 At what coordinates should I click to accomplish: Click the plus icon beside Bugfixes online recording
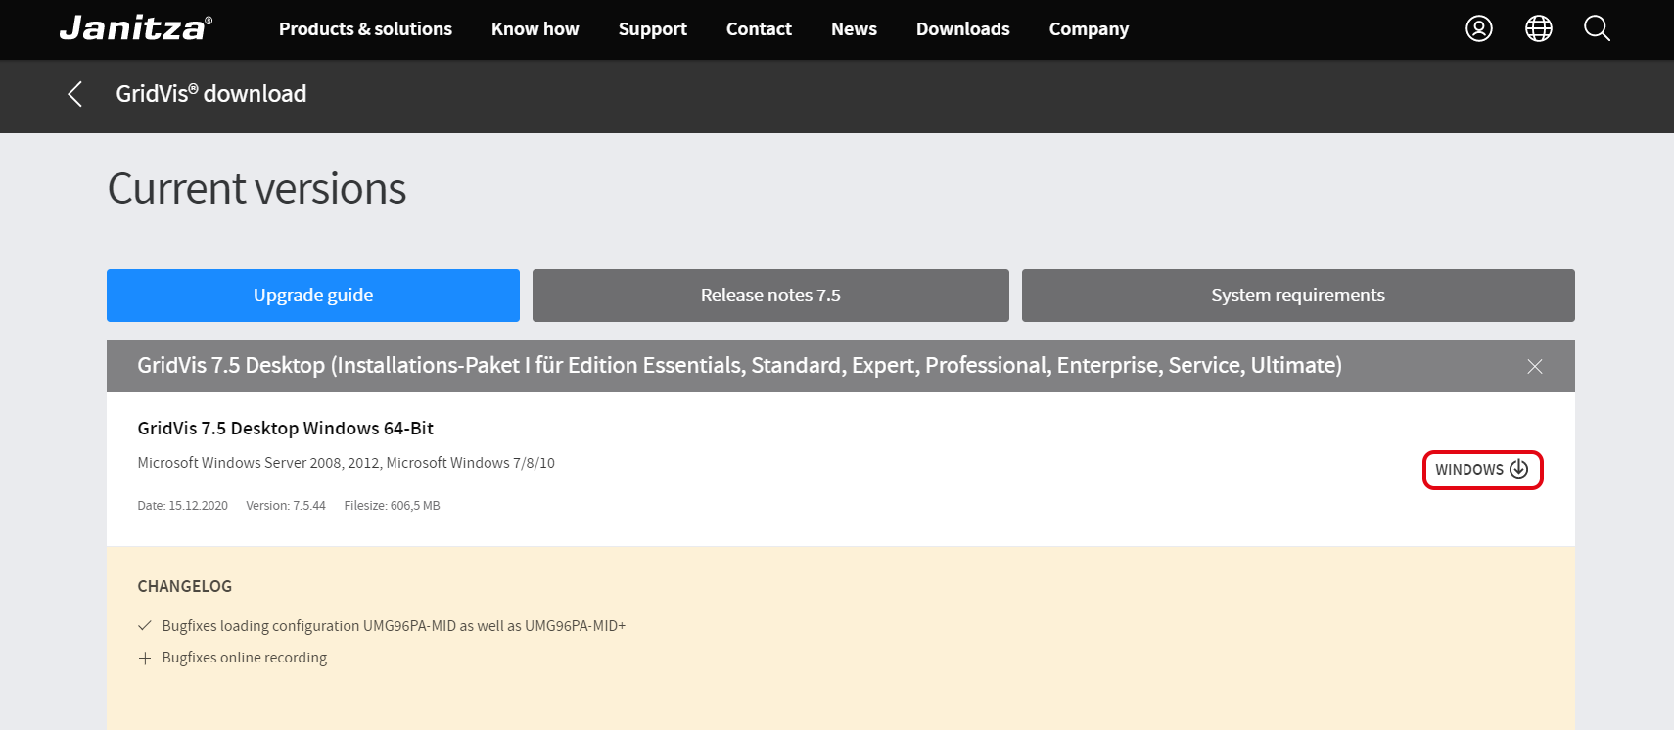[x=145, y=659]
